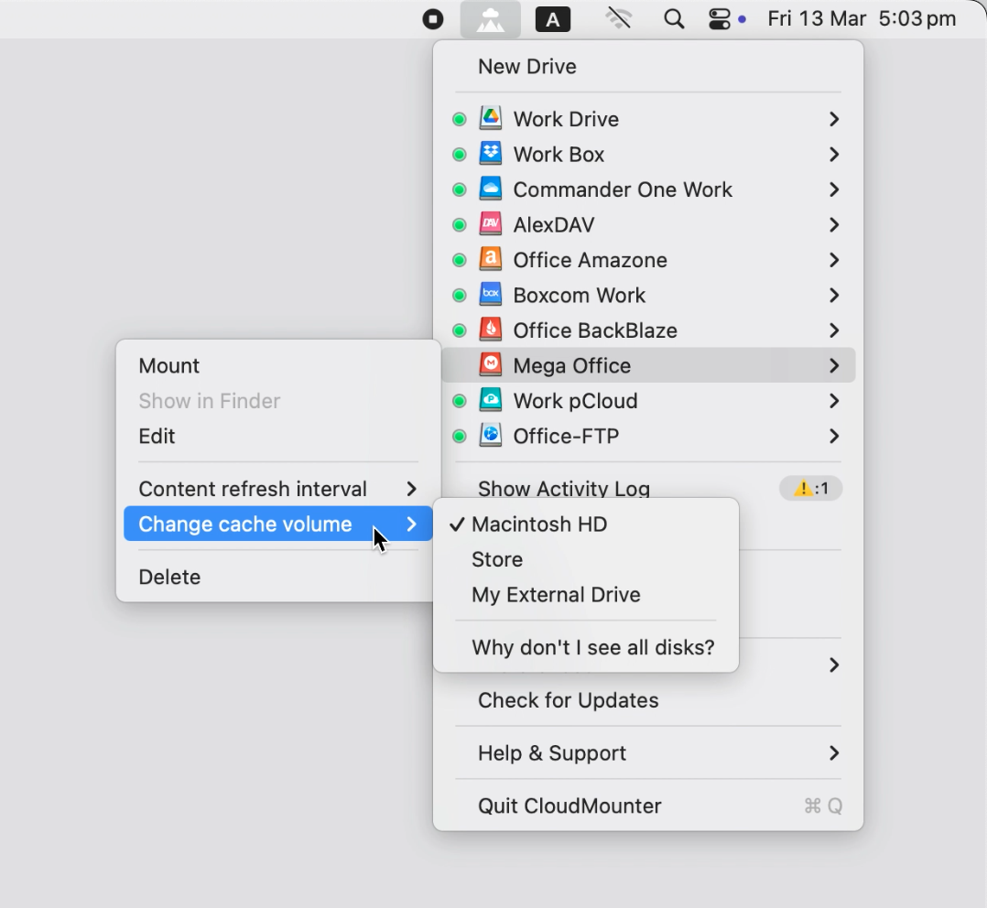987x908 pixels.
Task: Choose My External Drive as cache volume
Action: coord(586,595)
